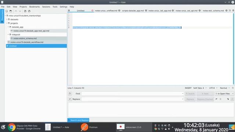
Task: Go to previous document using up arrow
Action: (x=16, y=11)
